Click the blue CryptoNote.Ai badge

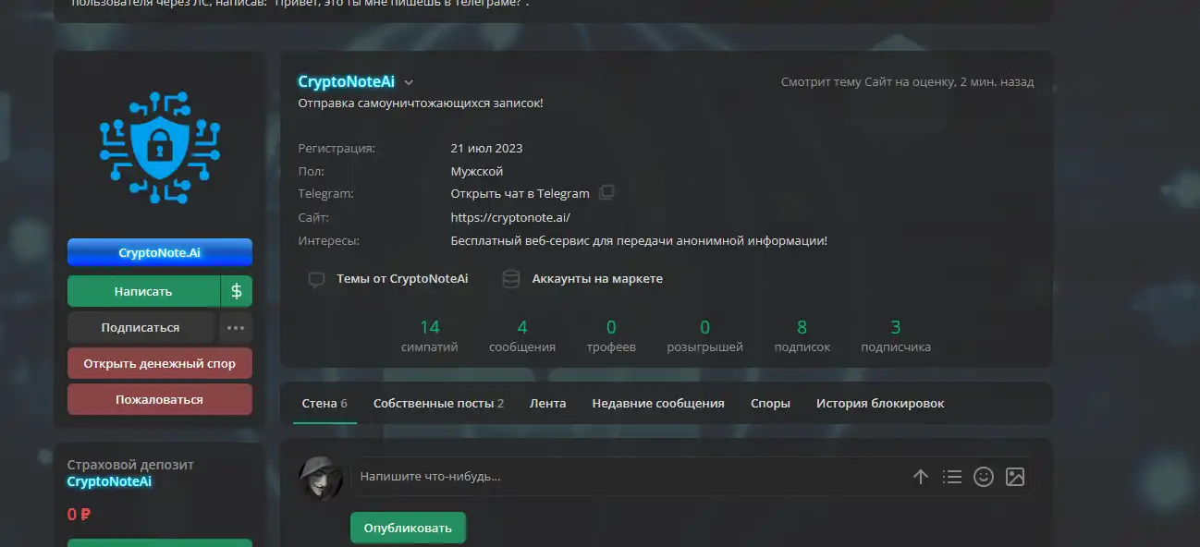(x=160, y=252)
